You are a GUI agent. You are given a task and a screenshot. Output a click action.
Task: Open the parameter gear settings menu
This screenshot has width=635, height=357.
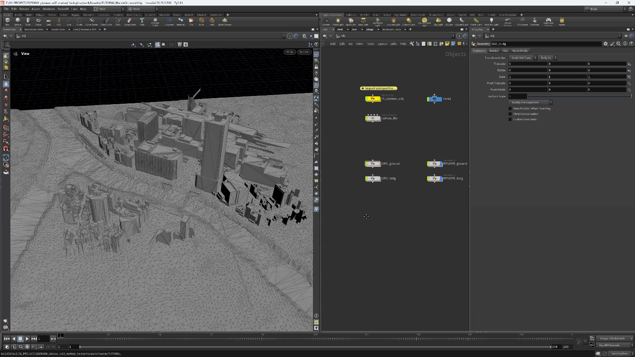click(606, 44)
